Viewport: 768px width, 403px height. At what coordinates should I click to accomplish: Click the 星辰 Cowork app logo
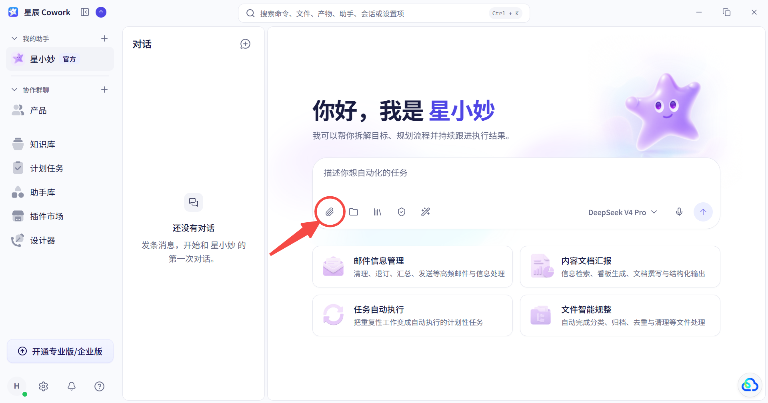[x=13, y=12]
